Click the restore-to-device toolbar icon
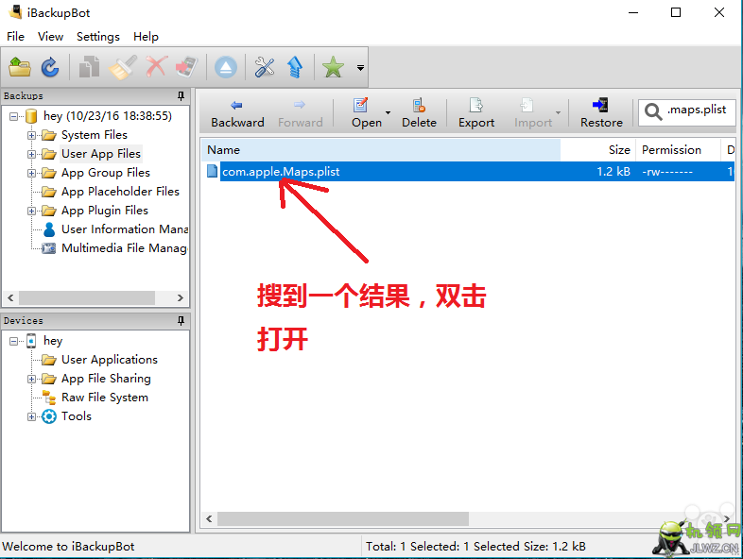743x559 pixels. (x=187, y=67)
